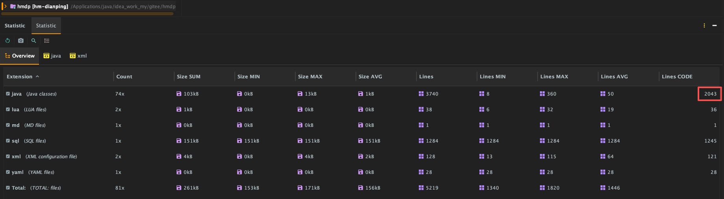Open the three-dot options menu
The height and width of the screenshot is (199, 724).
(x=704, y=25)
